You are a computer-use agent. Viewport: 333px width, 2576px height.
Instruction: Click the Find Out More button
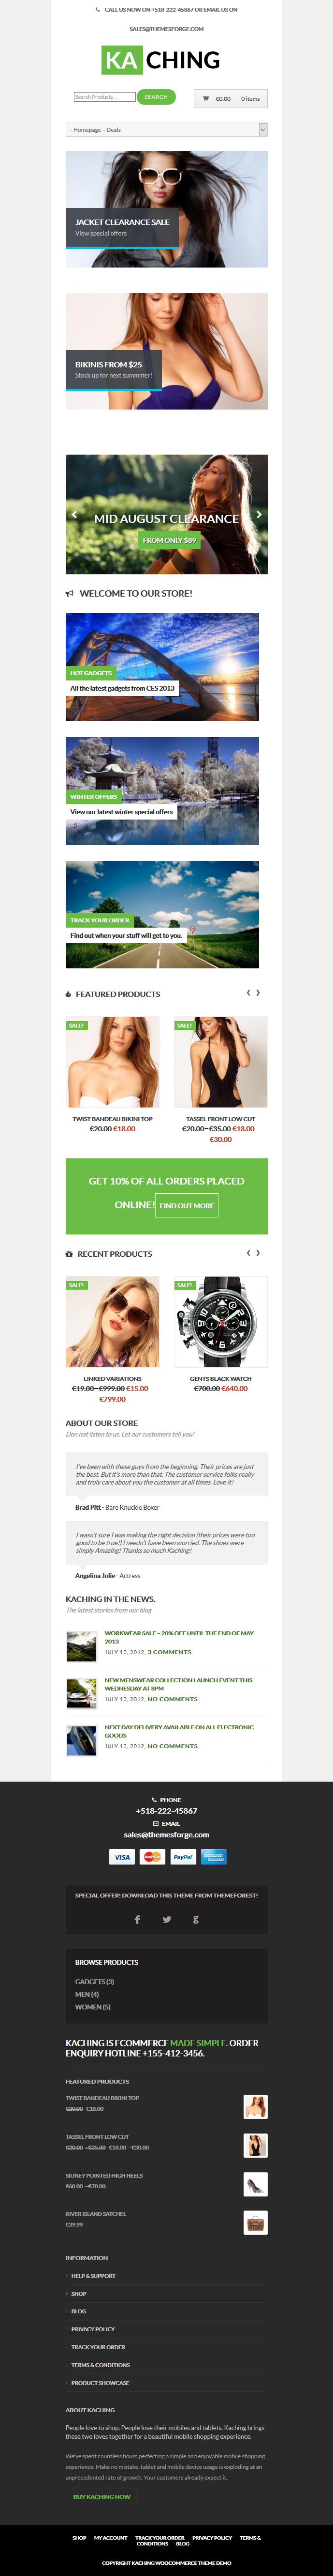pos(187,1205)
